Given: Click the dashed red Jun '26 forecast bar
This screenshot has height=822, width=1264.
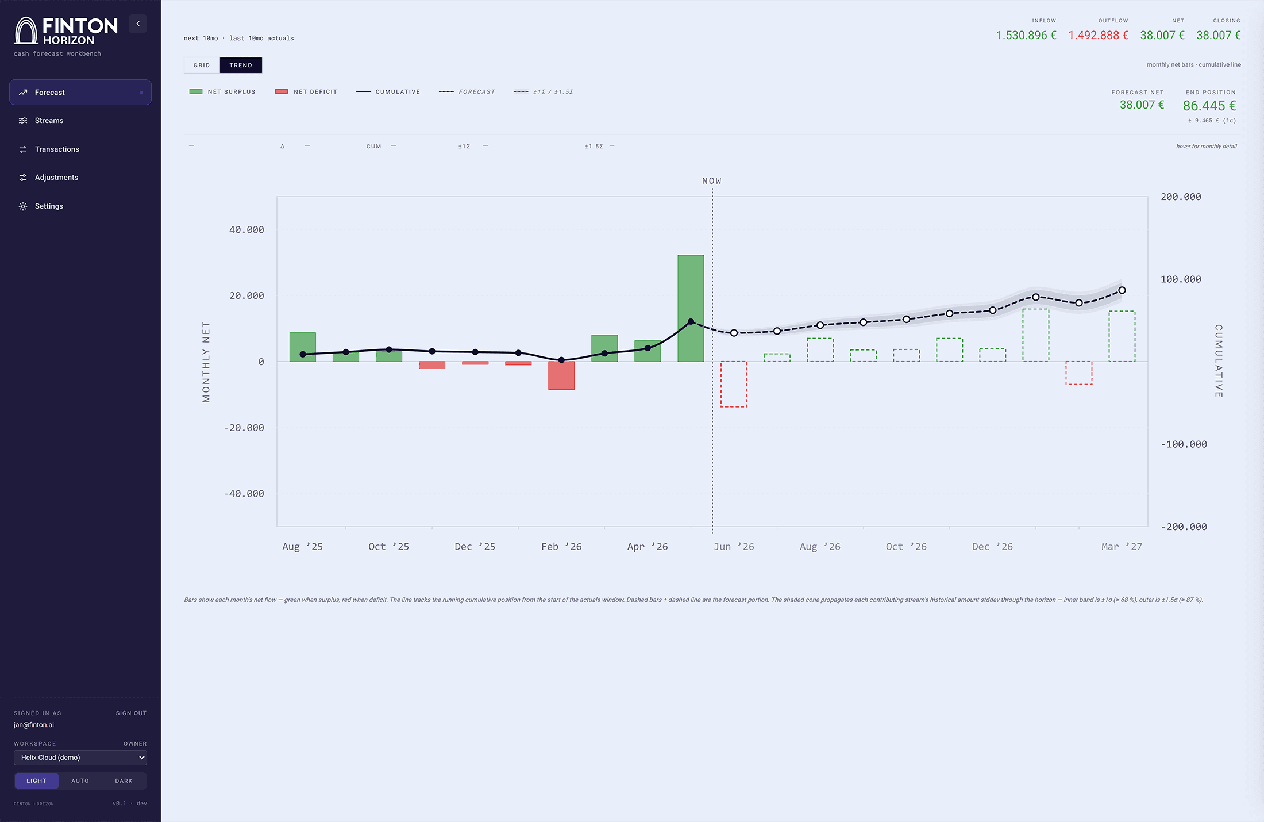Looking at the screenshot, I should pos(734,385).
